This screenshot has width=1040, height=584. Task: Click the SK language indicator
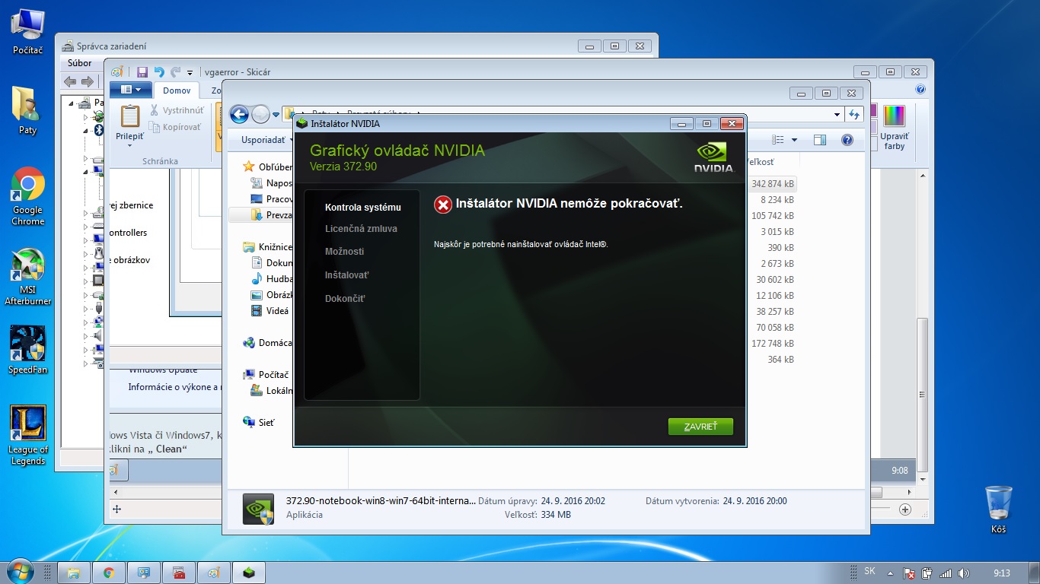869,571
